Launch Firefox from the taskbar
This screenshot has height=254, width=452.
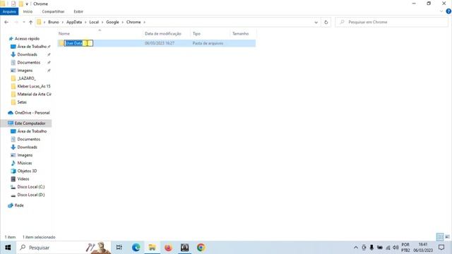(x=168, y=248)
